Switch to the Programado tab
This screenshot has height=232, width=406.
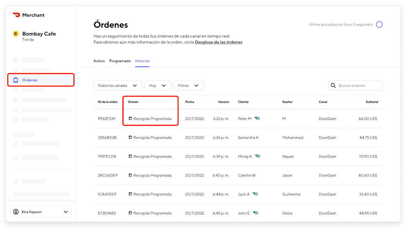(x=120, y=61)
